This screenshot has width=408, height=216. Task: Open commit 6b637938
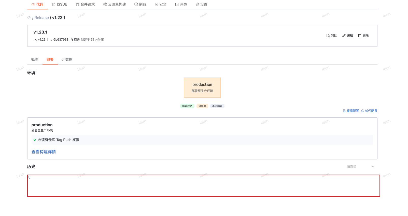click(x=59, y=40)
